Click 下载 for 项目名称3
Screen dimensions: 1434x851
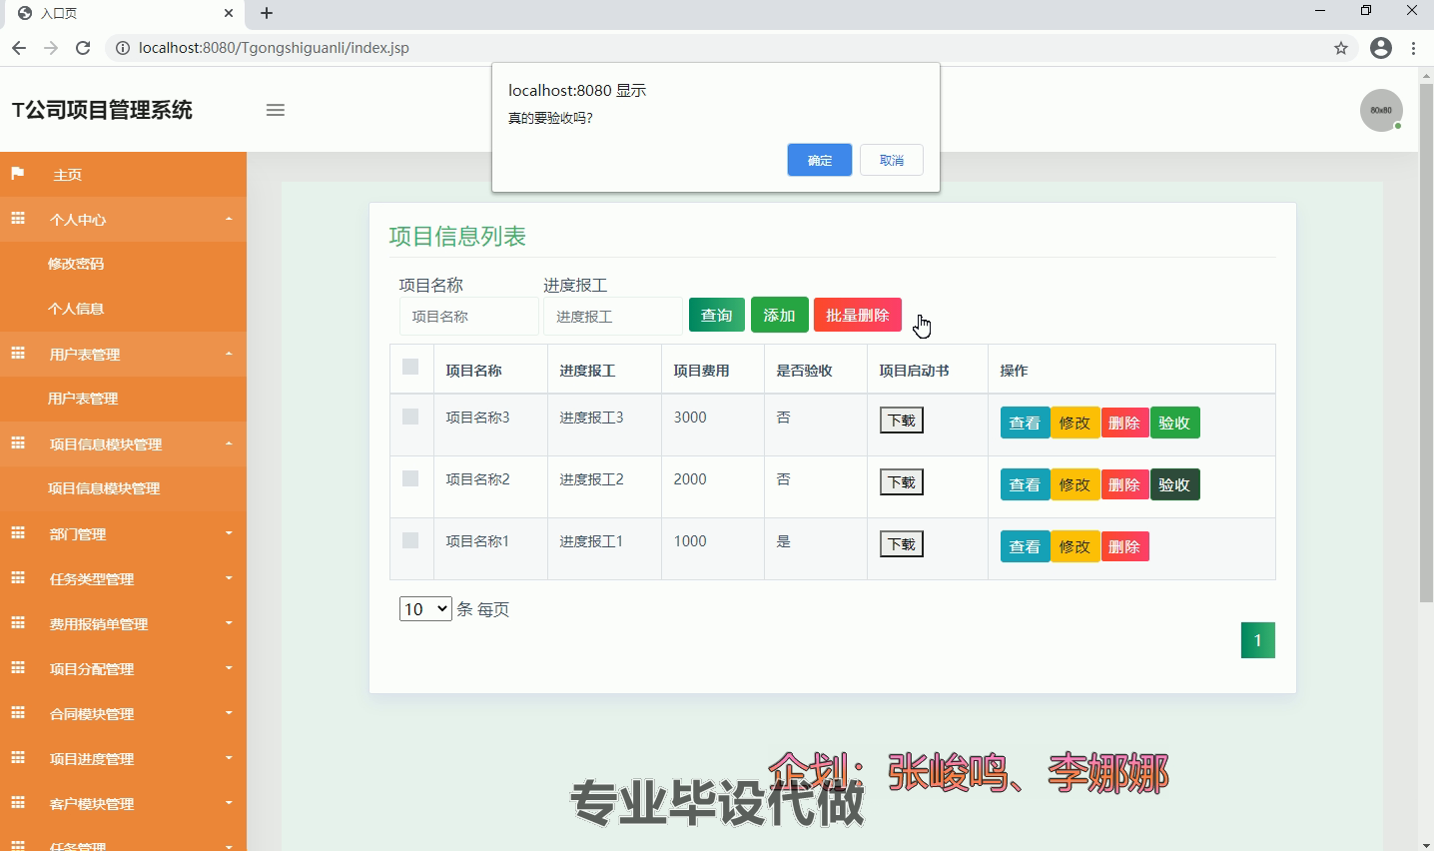pyautogui.click(x=902, y=421)
